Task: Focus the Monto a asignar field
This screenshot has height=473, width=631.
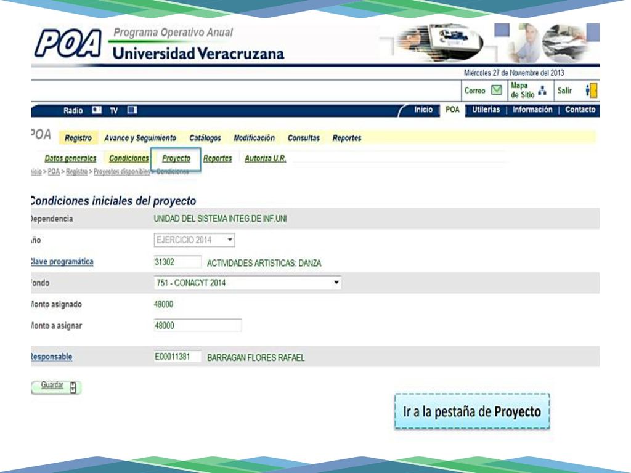Action: [198, 325]
